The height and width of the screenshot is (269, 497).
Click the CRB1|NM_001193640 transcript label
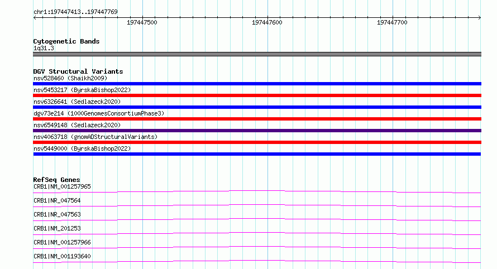point(62,256)
